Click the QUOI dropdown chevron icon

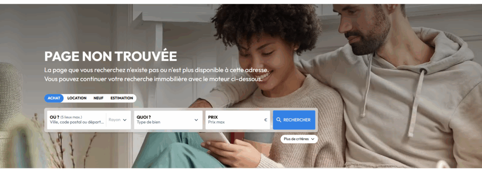pos(196,120)
